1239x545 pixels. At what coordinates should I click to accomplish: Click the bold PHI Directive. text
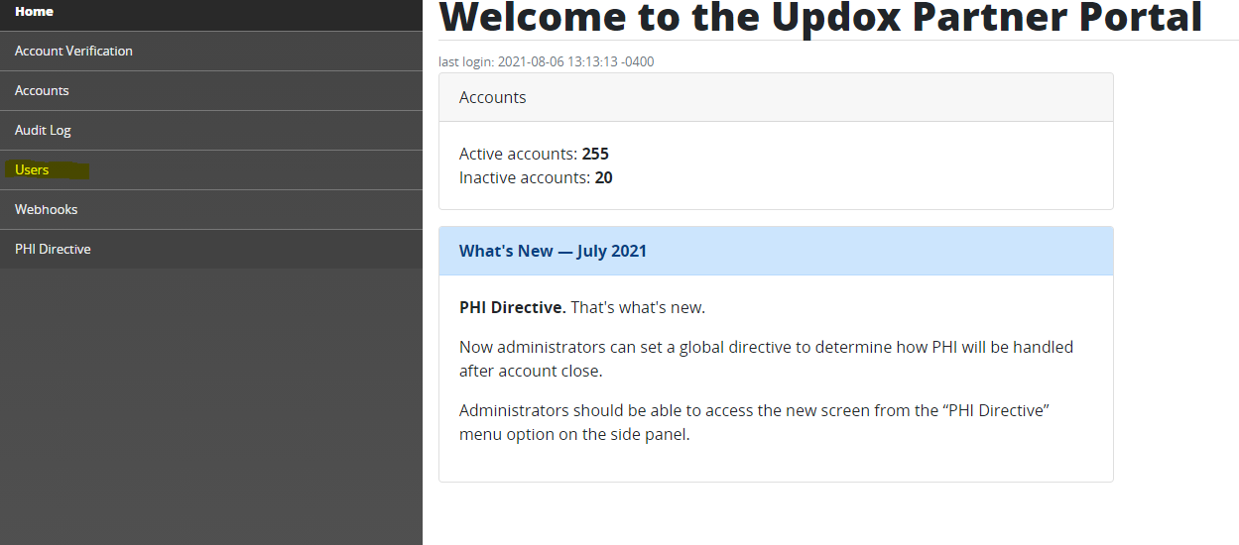coord(513,307)
